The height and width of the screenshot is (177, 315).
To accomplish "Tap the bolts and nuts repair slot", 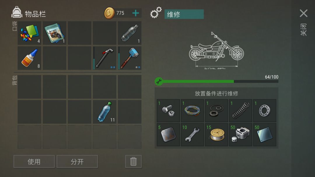I will [168, 111].
